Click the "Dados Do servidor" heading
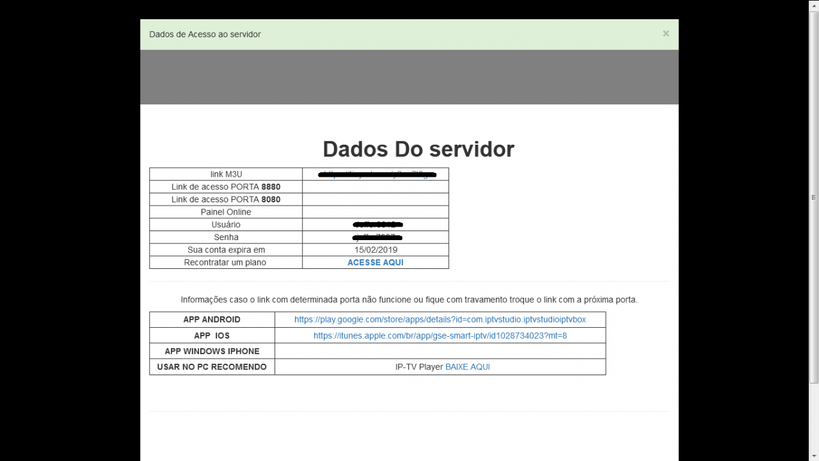 point(418,149)
